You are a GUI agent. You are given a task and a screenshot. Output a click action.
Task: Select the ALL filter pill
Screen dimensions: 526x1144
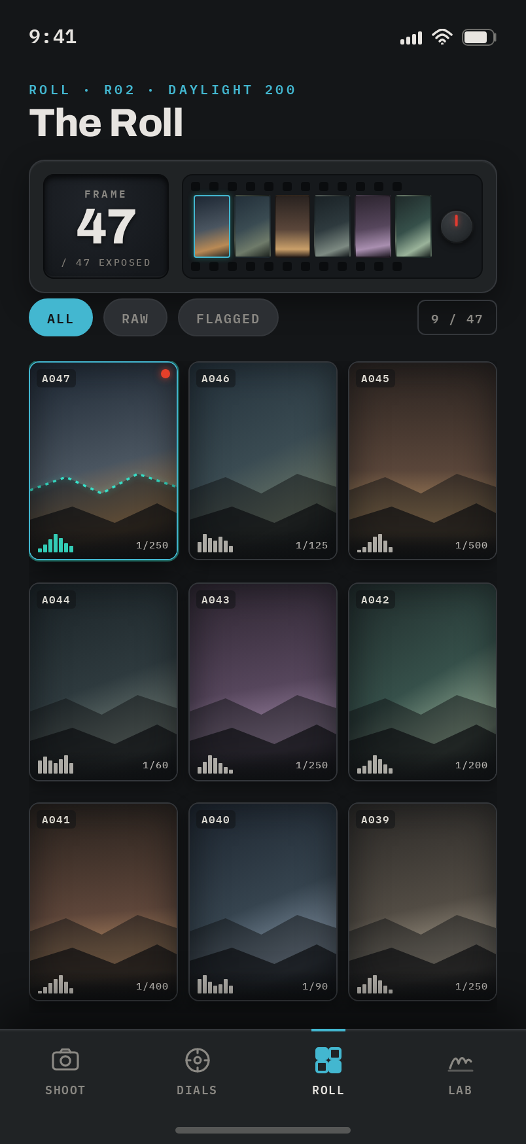coord(61,317)
